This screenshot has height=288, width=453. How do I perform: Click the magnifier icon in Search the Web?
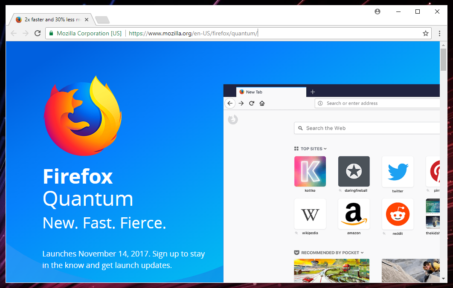[300, 128]
